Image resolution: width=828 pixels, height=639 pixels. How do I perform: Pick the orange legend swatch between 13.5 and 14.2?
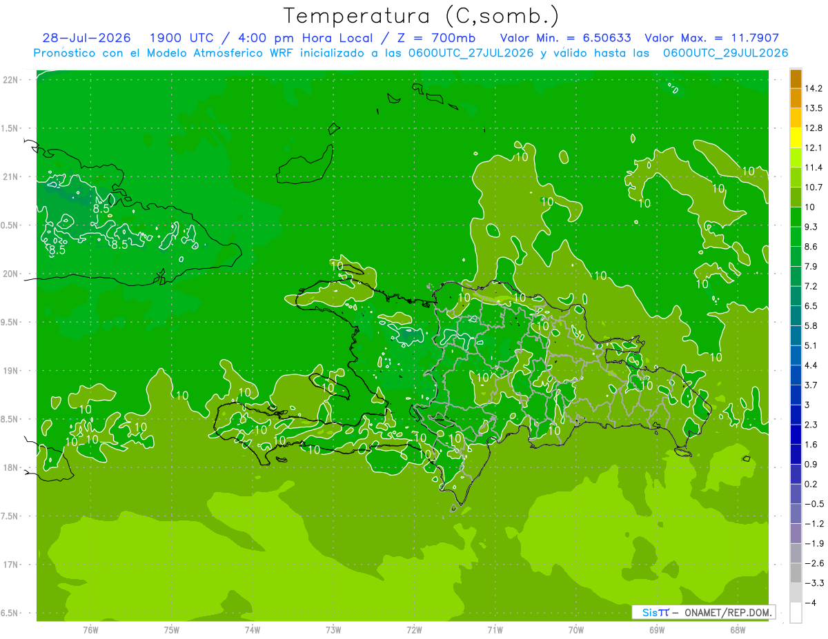click(x=796, y=99)
